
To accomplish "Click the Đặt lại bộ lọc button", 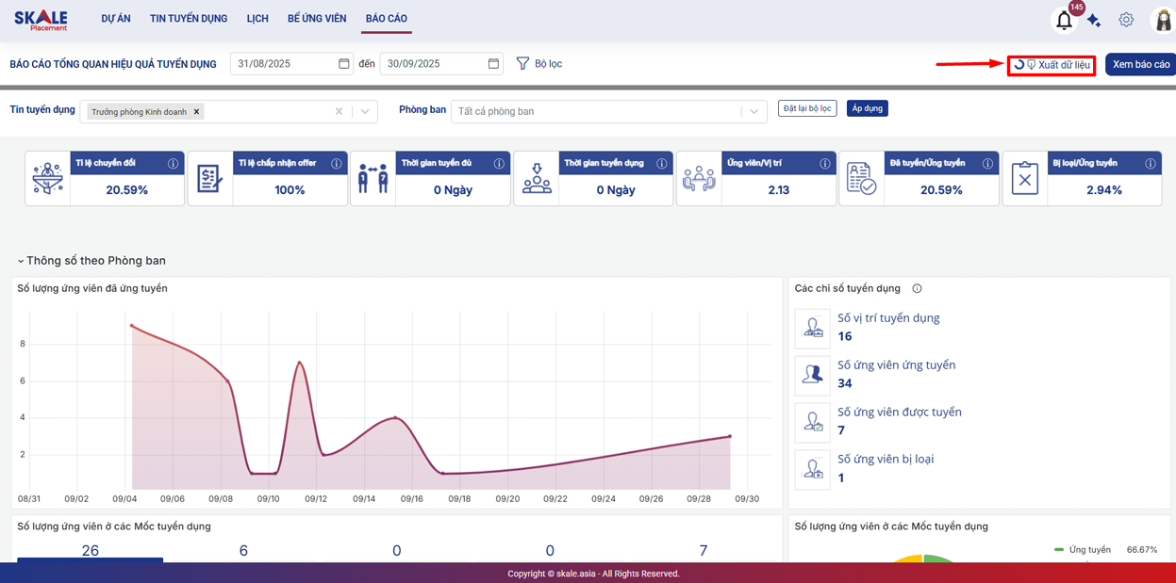I will tap(807, 108).
